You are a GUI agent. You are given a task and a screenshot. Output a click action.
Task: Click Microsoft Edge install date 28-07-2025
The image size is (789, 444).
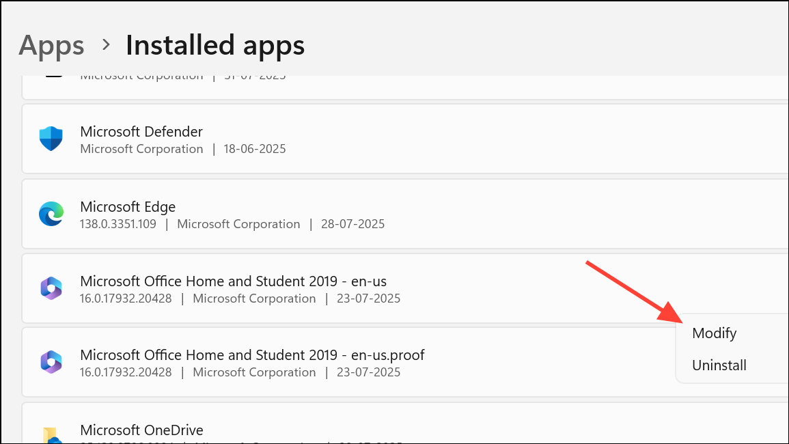352,224
